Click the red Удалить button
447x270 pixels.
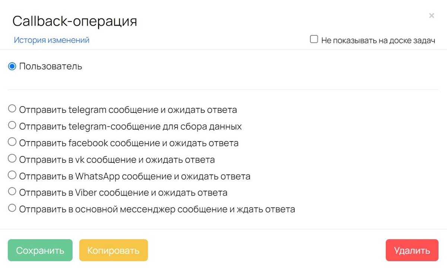point(412,250)
